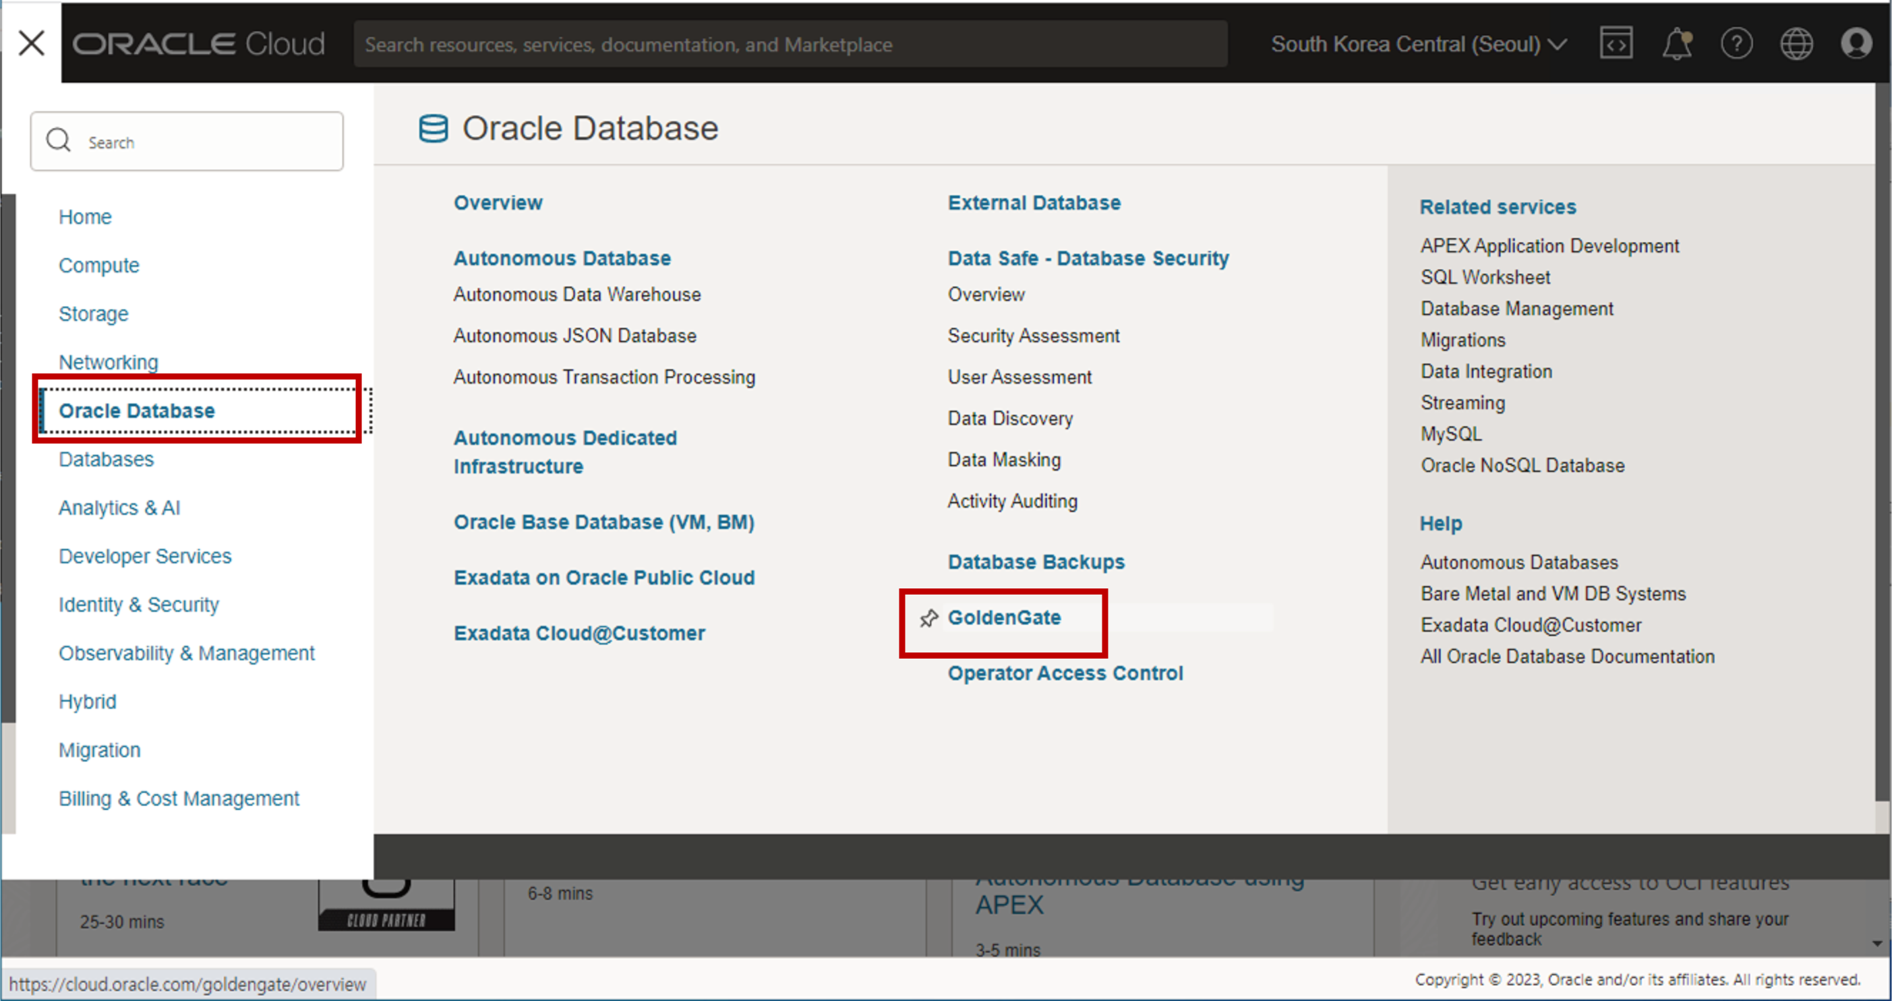
Task: Open Database Backups
Action: point(1036,562)
